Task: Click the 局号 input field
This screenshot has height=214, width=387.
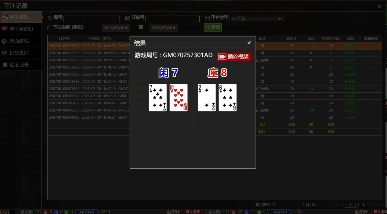Action: (91, 19)
